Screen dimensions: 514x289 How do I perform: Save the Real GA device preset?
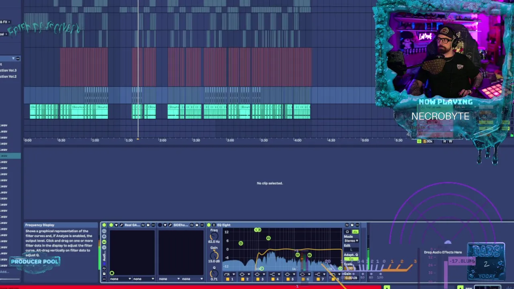coord(148,225)
